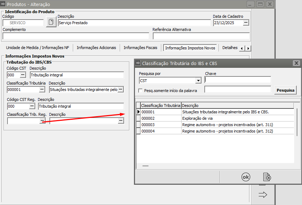Click the cancel document icon in dialog

[x=267, y=177]
